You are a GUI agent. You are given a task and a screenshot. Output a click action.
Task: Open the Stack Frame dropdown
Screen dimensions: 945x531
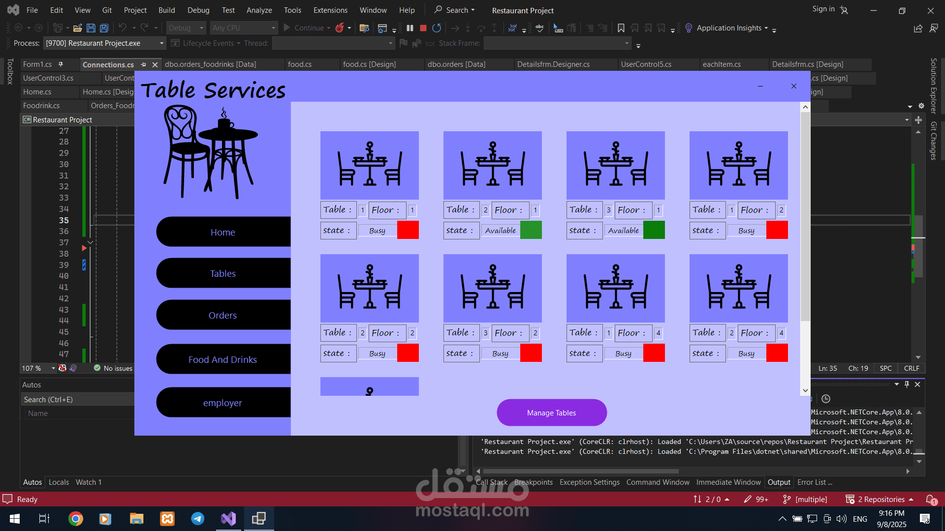(557, 43)
